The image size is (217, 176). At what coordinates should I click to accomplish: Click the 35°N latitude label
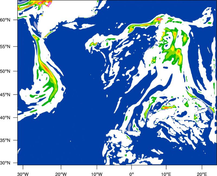(5, 140)
